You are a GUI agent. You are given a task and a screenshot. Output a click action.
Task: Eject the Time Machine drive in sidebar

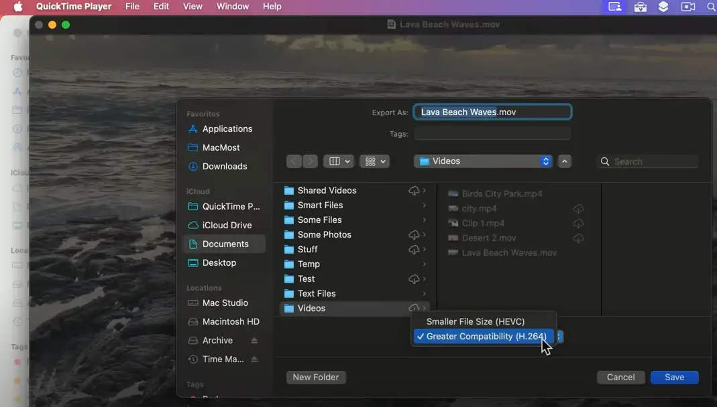(254, 359)
